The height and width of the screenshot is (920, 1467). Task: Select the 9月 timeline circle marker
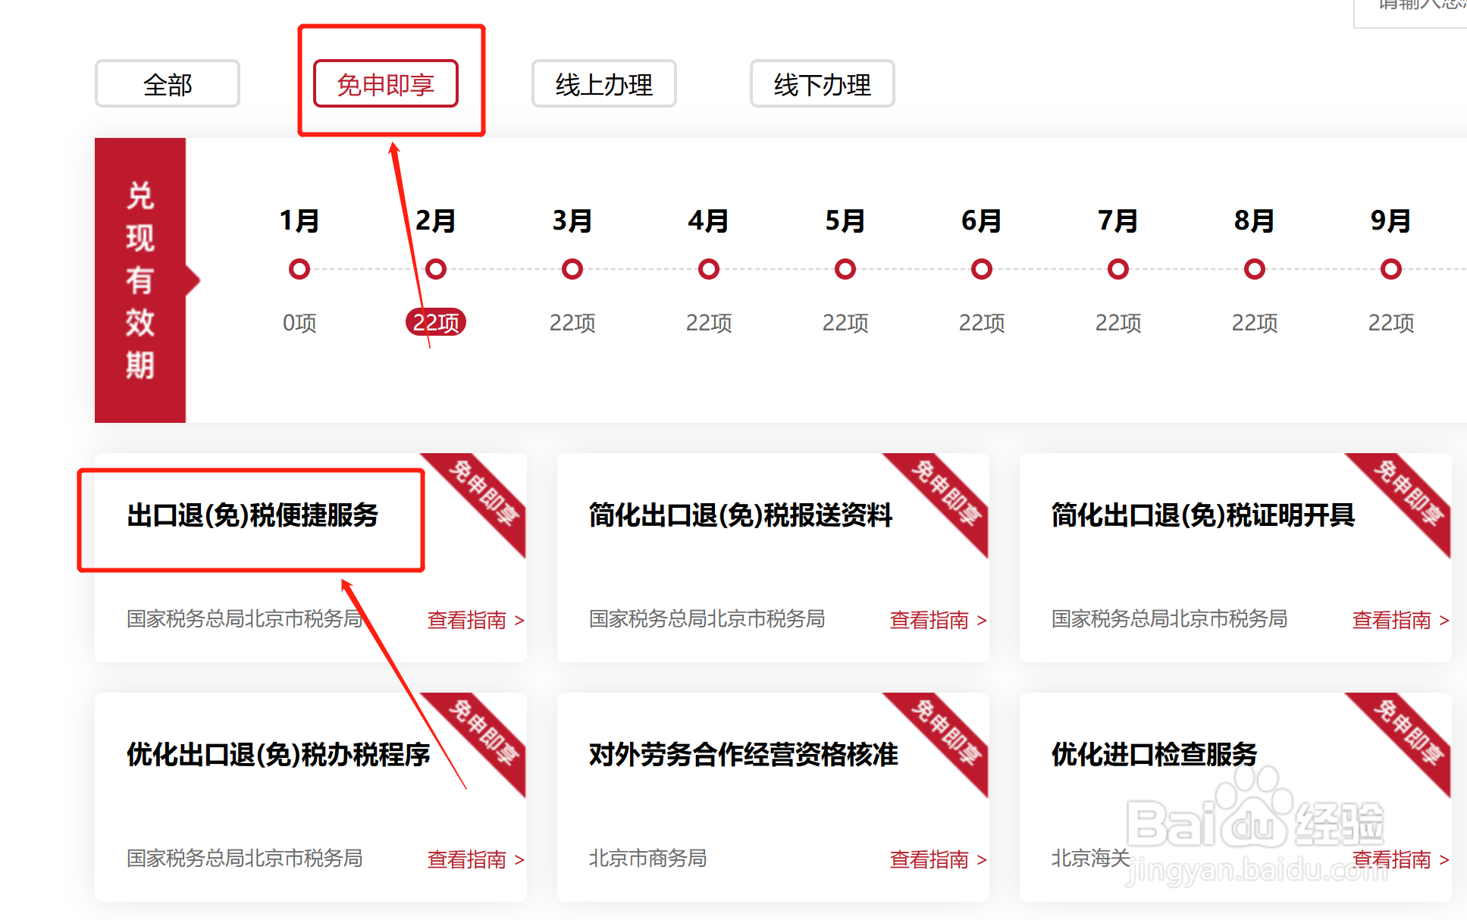tap(1390, 269)
